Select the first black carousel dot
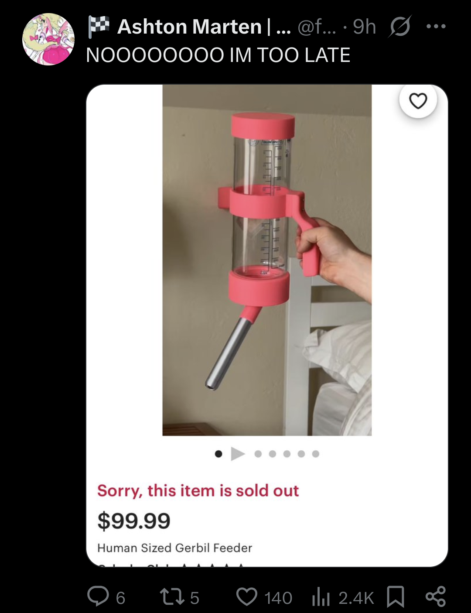Viewport: 471px width, 613px height. pyautogui.click(x=218, y=454)
